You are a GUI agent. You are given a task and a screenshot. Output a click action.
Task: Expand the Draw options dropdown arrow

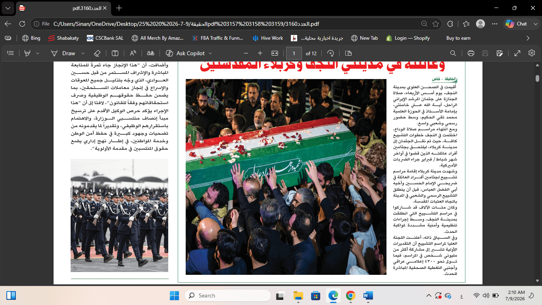(x=83, y=53)
